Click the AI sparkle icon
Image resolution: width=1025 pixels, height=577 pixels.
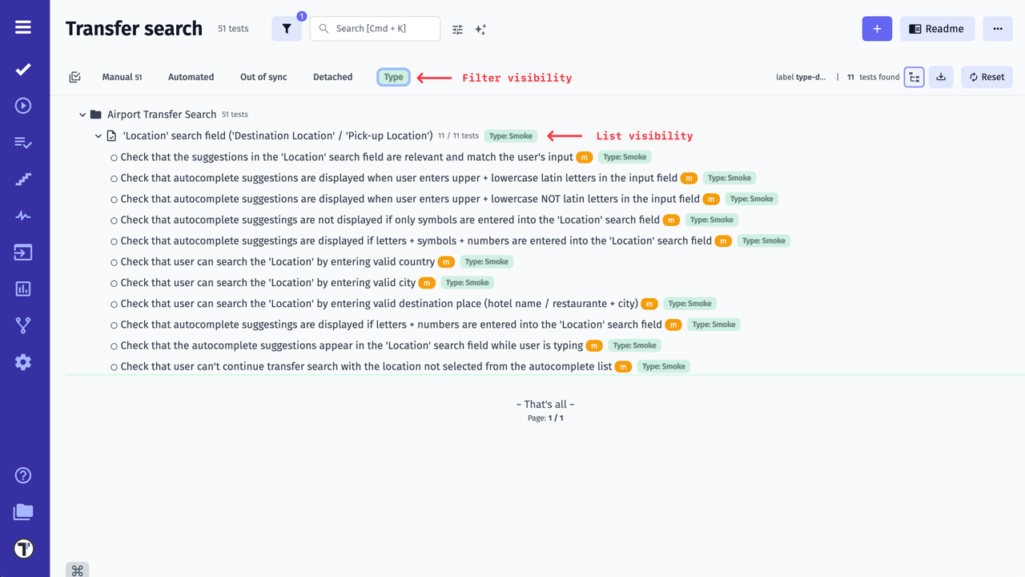tap(480, 30)
